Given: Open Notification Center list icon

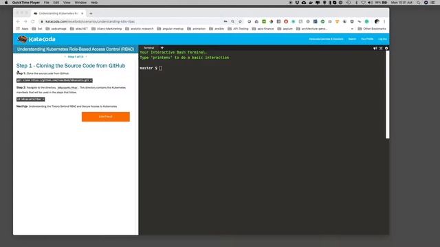Looking at the screenshot, I should [x=432, y=3].
